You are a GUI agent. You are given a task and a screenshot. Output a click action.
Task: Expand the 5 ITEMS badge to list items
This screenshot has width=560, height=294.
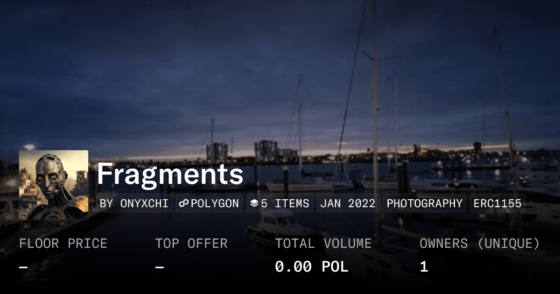click(280, 203)
